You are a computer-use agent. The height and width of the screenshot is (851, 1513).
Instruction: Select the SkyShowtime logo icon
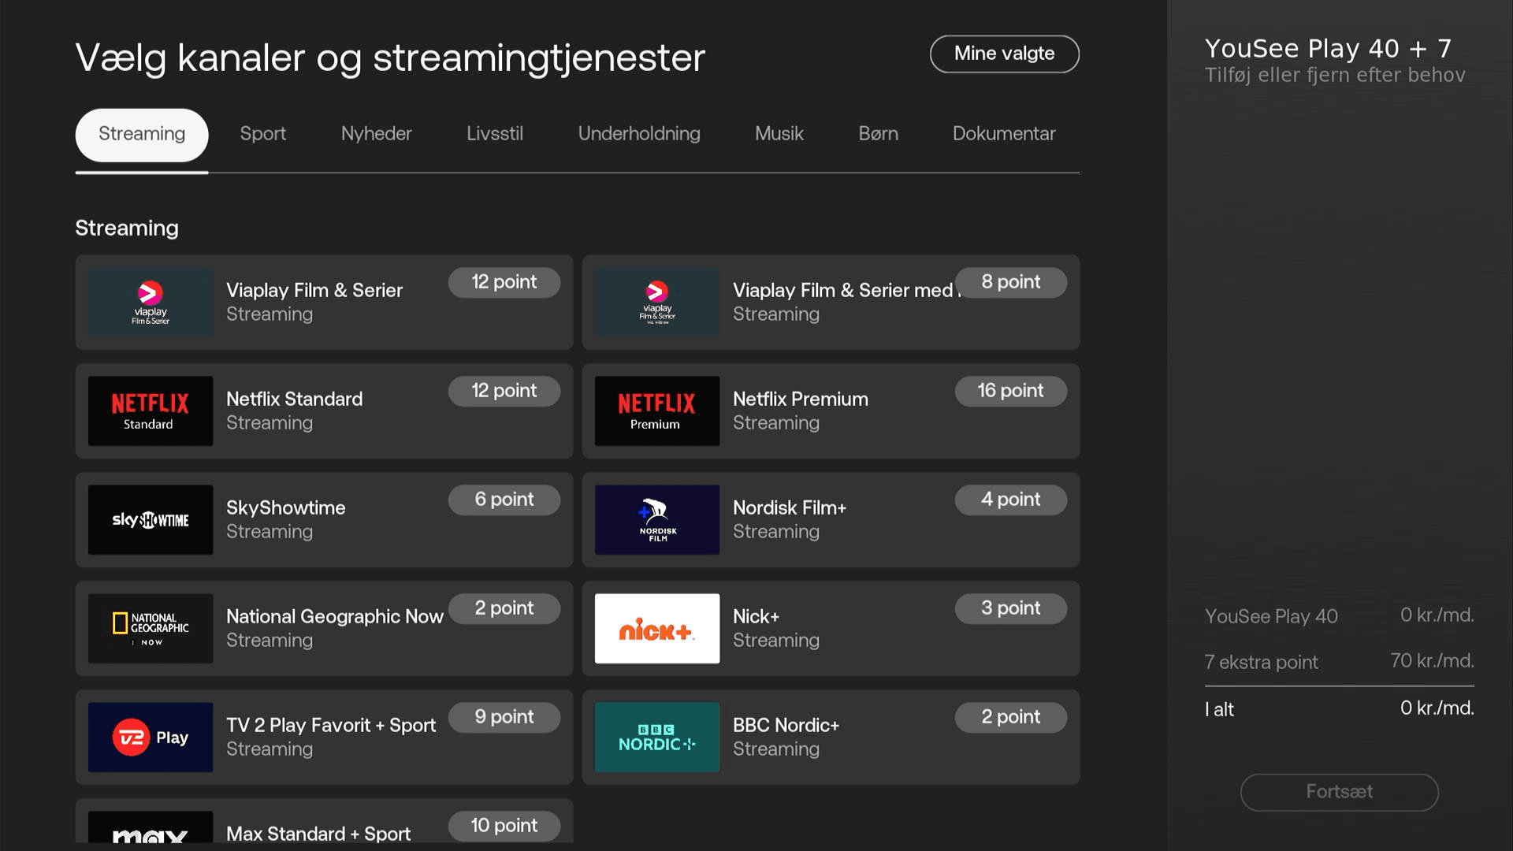(150, 519)
